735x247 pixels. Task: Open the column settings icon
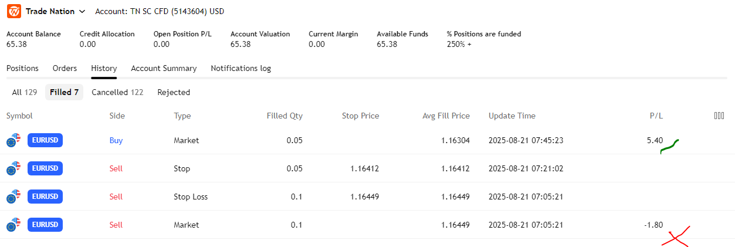pos(719,116)
